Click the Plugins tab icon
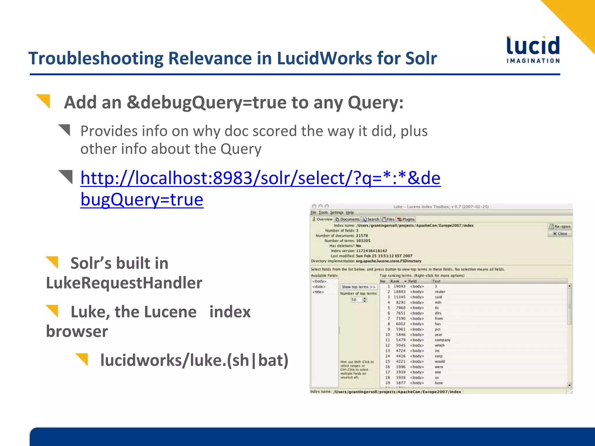Image resolution: width=595 pixels, height=446 pixels. (x=400, y=219)
